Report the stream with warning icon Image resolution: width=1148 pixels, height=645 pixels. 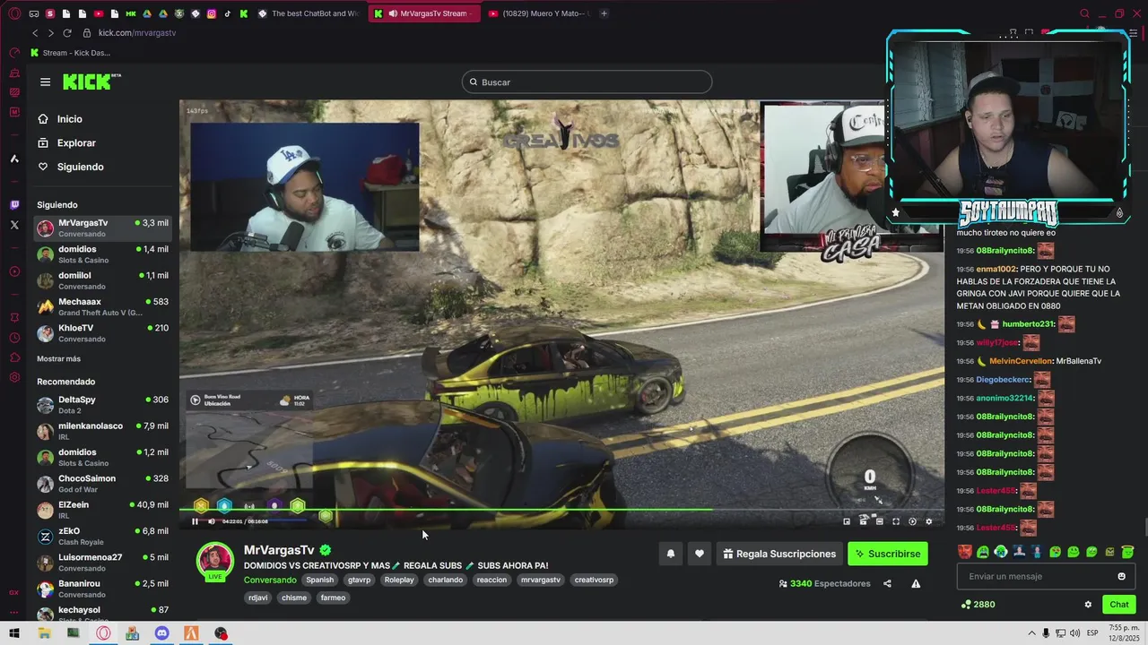tap(916, 583)
